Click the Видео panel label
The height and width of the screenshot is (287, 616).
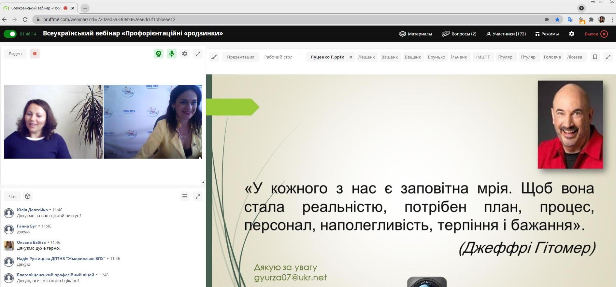pyautogui.click(x=15, y=54)
